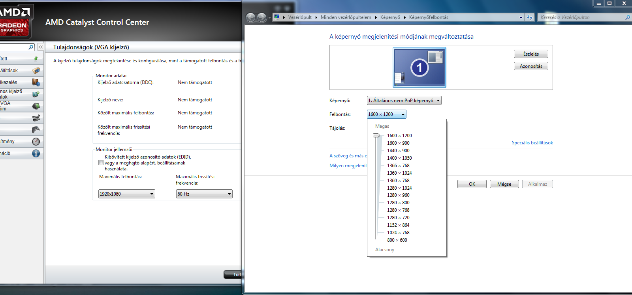Choose 1360 × 768 resolution
This screenshot has height=295, width=632.
398,181
